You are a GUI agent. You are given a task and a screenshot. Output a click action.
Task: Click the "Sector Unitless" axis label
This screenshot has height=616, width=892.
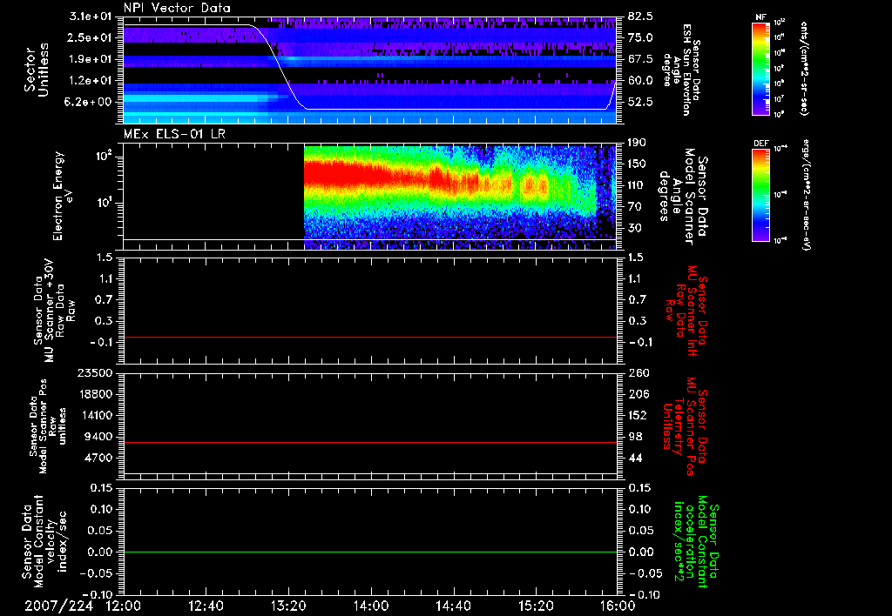(37, 70)
